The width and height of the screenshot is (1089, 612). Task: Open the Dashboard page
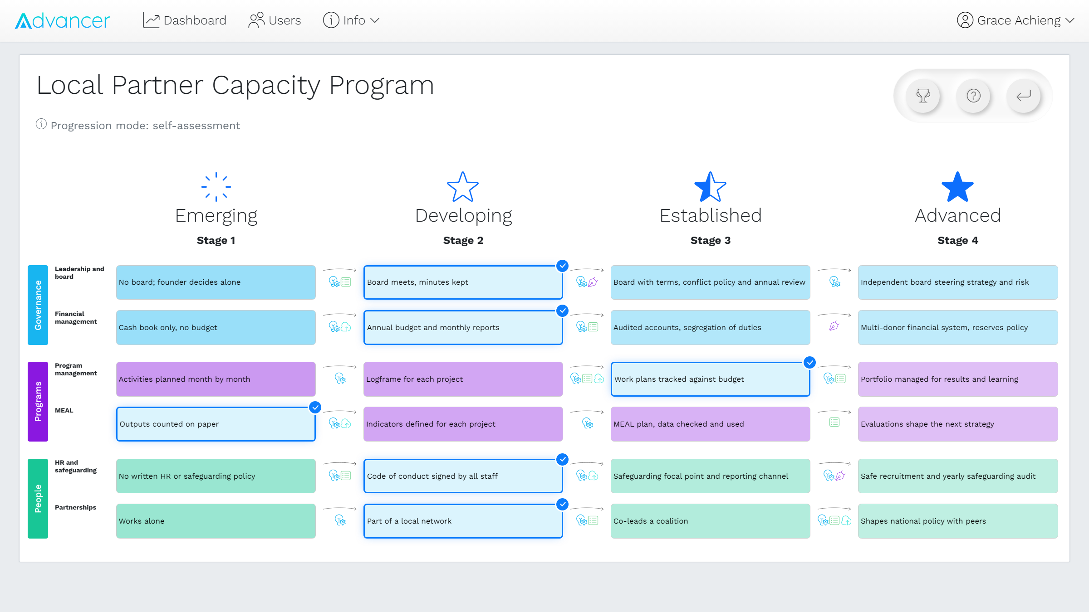184,20
